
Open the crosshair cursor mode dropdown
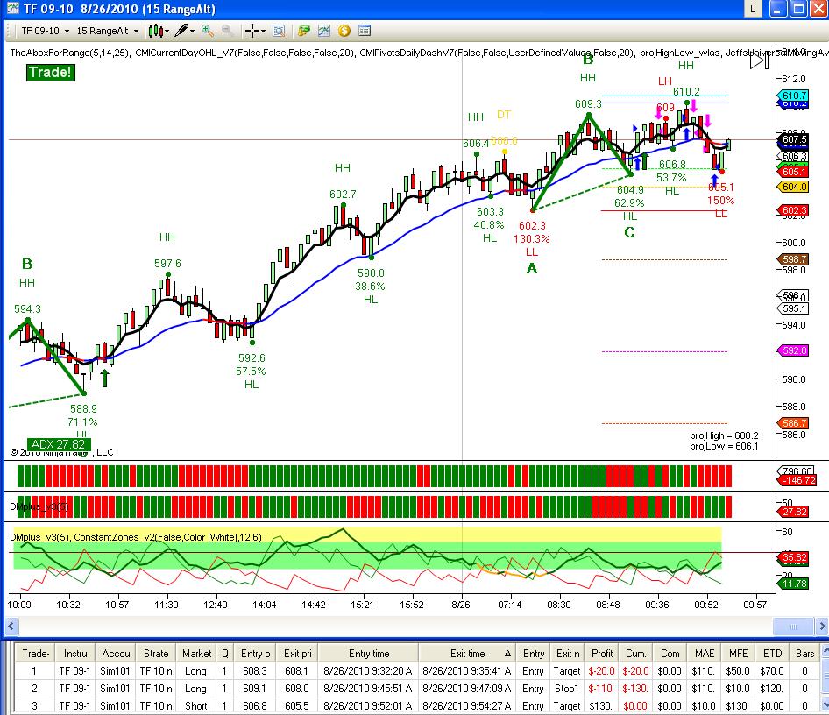[255, 31]
